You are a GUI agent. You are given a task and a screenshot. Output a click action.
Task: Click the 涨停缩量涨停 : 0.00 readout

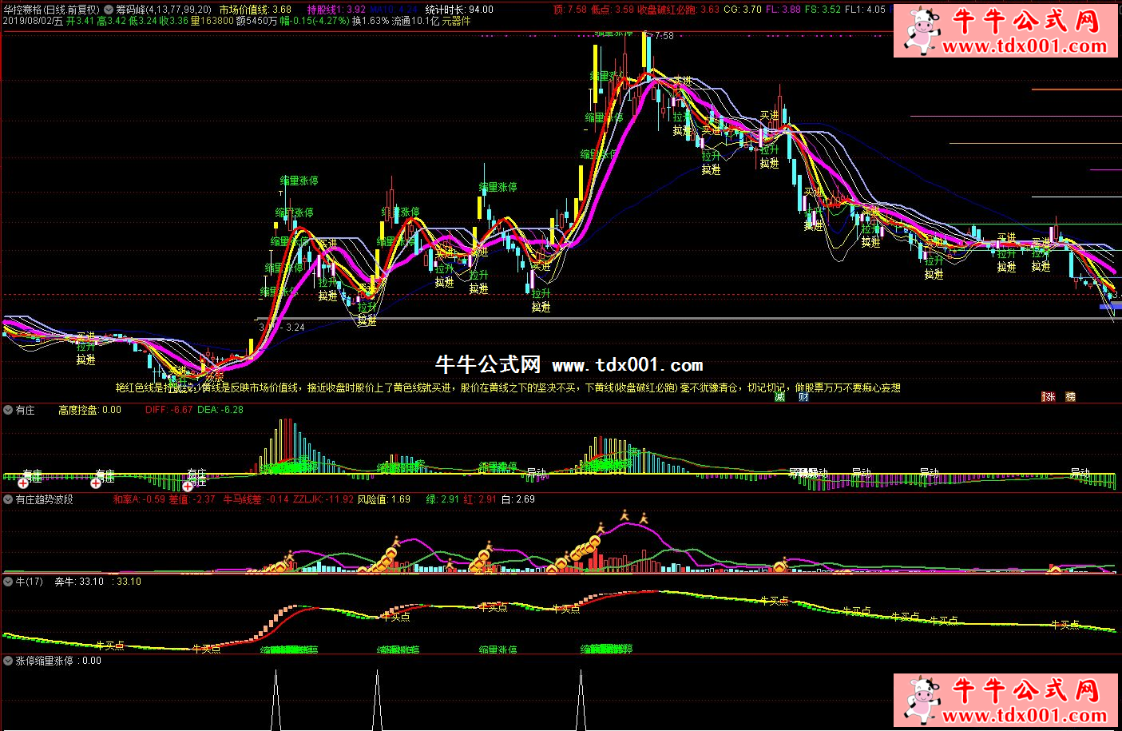[x=59, y=661]
